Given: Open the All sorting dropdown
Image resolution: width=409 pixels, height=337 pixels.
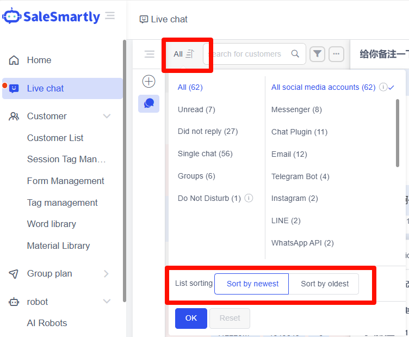Looking at the screenshot, I should 183,54.
